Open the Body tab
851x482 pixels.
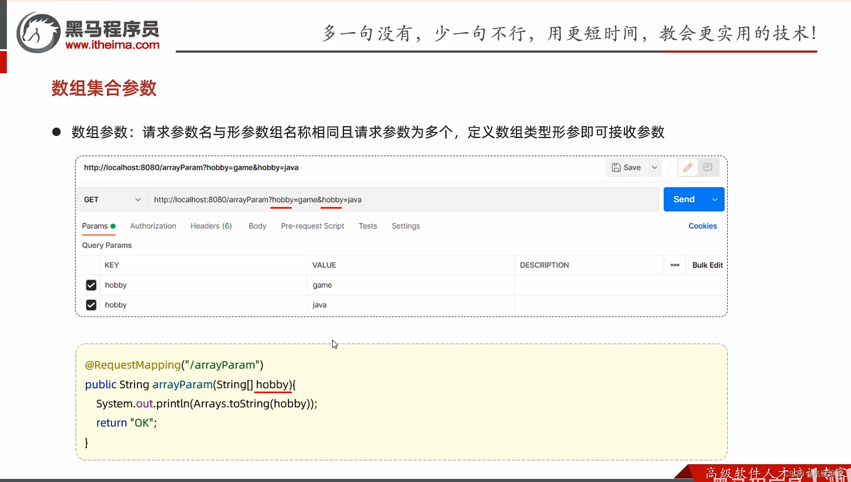257,226
